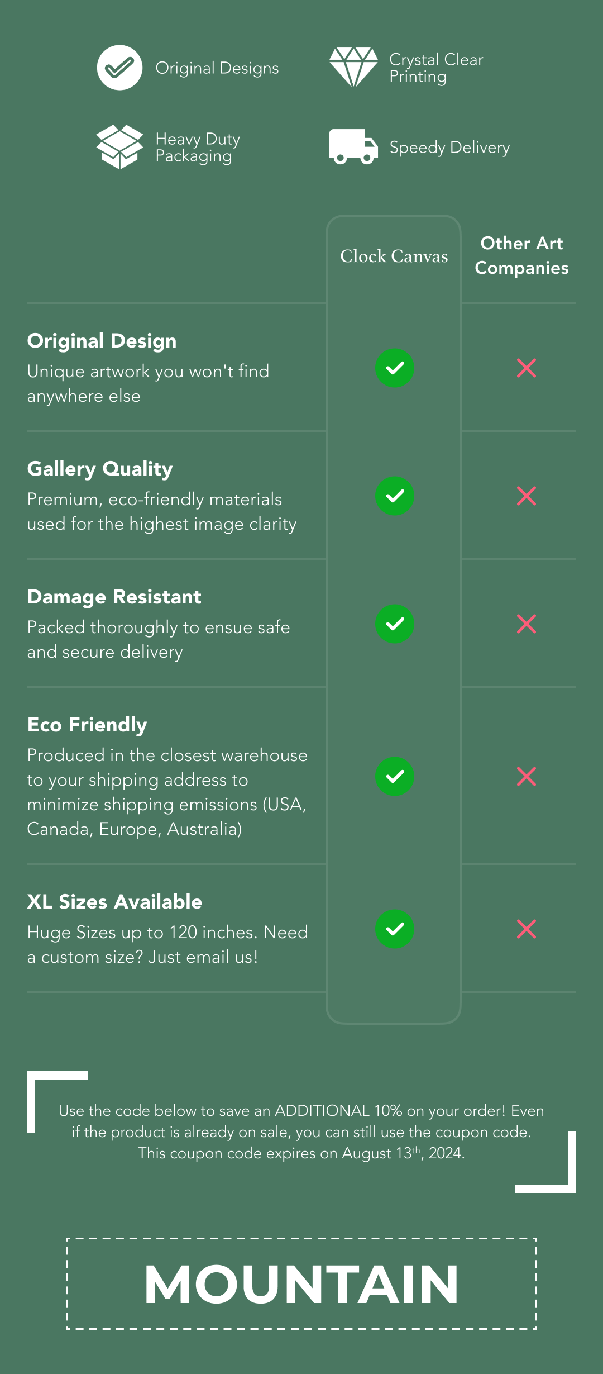Click the Crystal Clear Printing diamond icon

[353, 67]
